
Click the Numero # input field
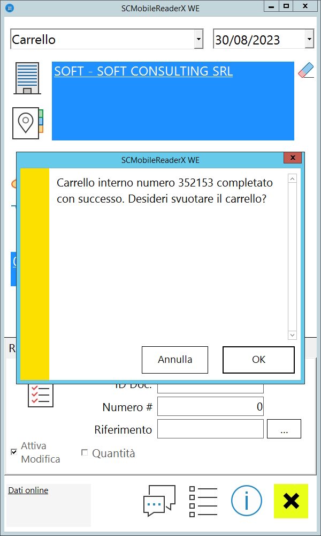(210, 406)
